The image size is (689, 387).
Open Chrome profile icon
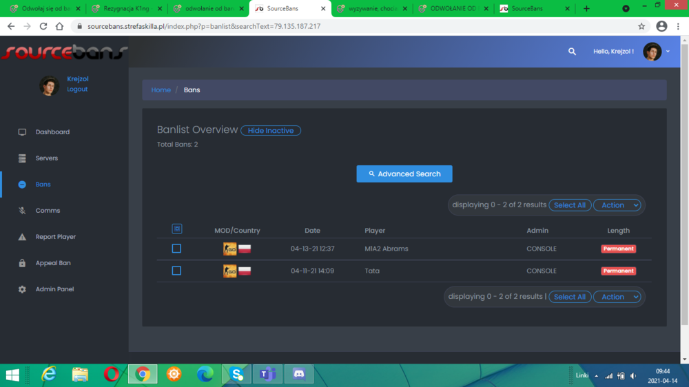pyautogui.click(x=661, y=26)
